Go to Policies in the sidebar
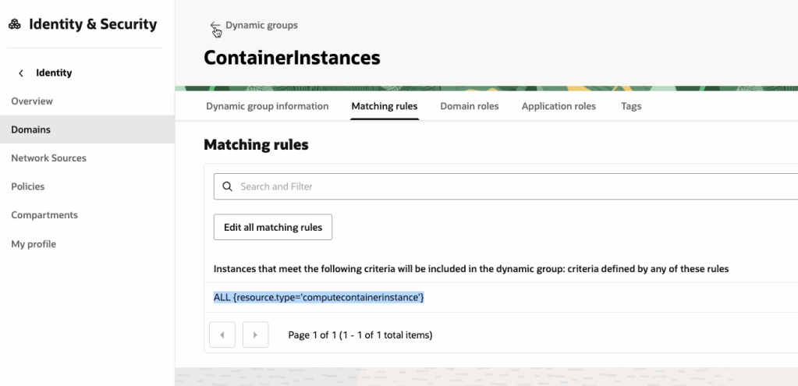This screenshot has height=386, width=798. pyautogui.click(x=27, y=186)
